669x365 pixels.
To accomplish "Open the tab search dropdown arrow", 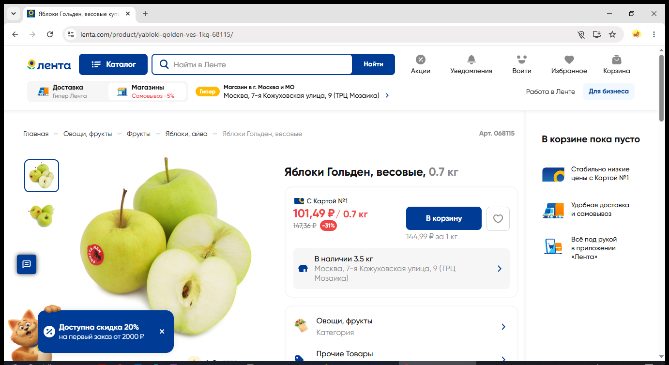I will (x=13, y=14).
